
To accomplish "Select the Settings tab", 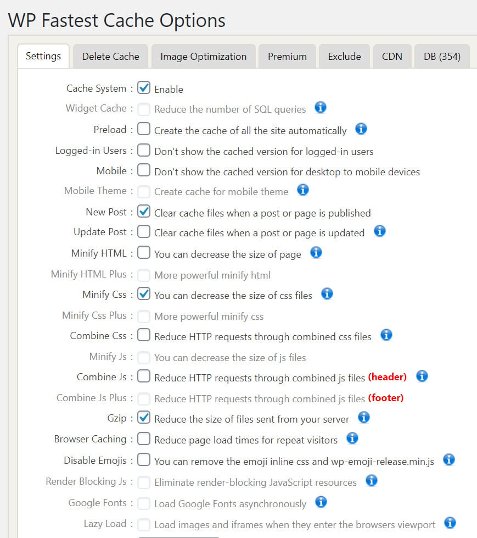I will pyautogui.click(x=43, y=56).
